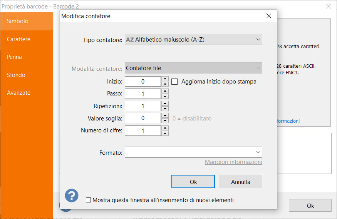Decrease Numero di cifre with down arrow
Viewport: 337px width, 219px height.
pyautogui.click(x=165, y=133)
